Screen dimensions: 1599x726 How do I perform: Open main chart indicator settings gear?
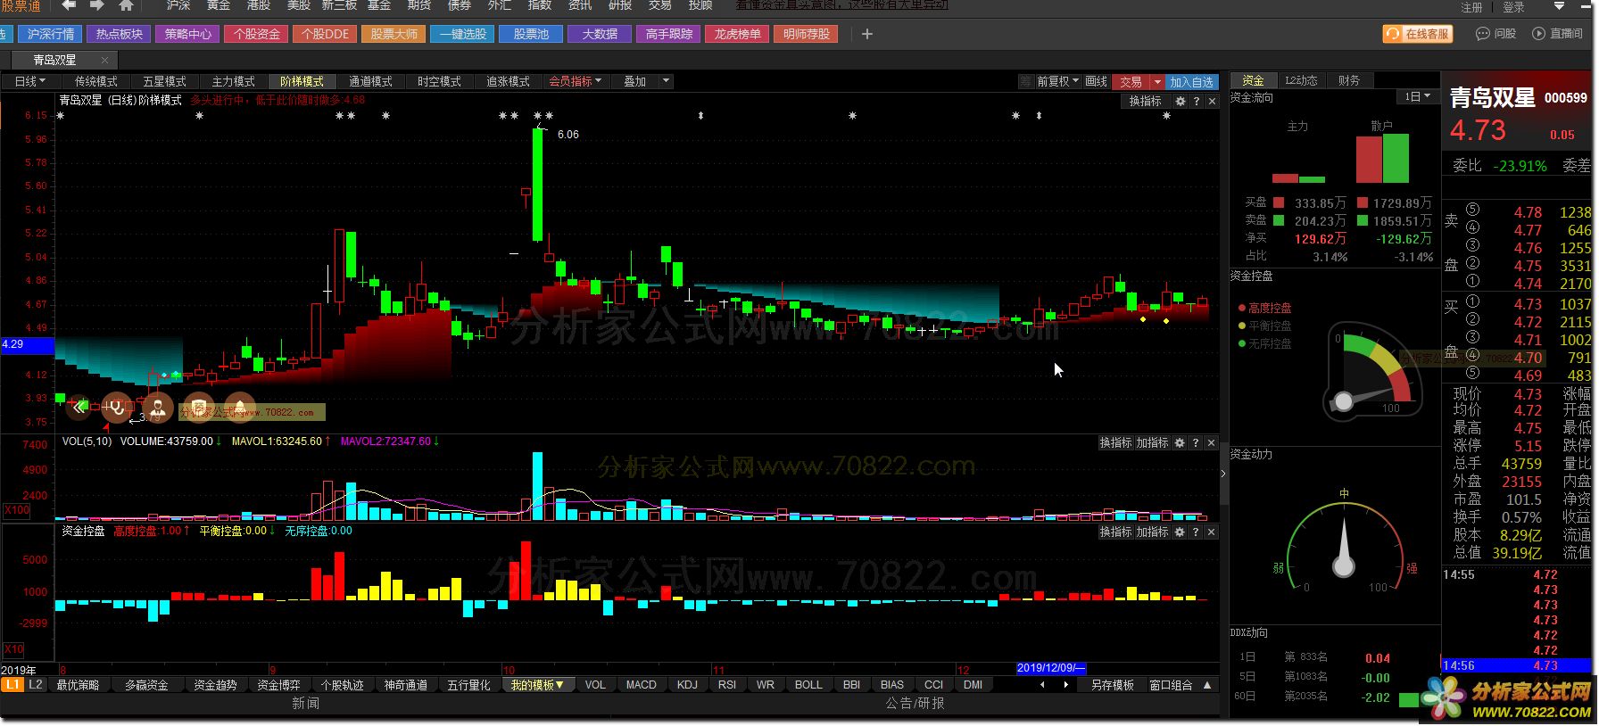coord(1181,102)
